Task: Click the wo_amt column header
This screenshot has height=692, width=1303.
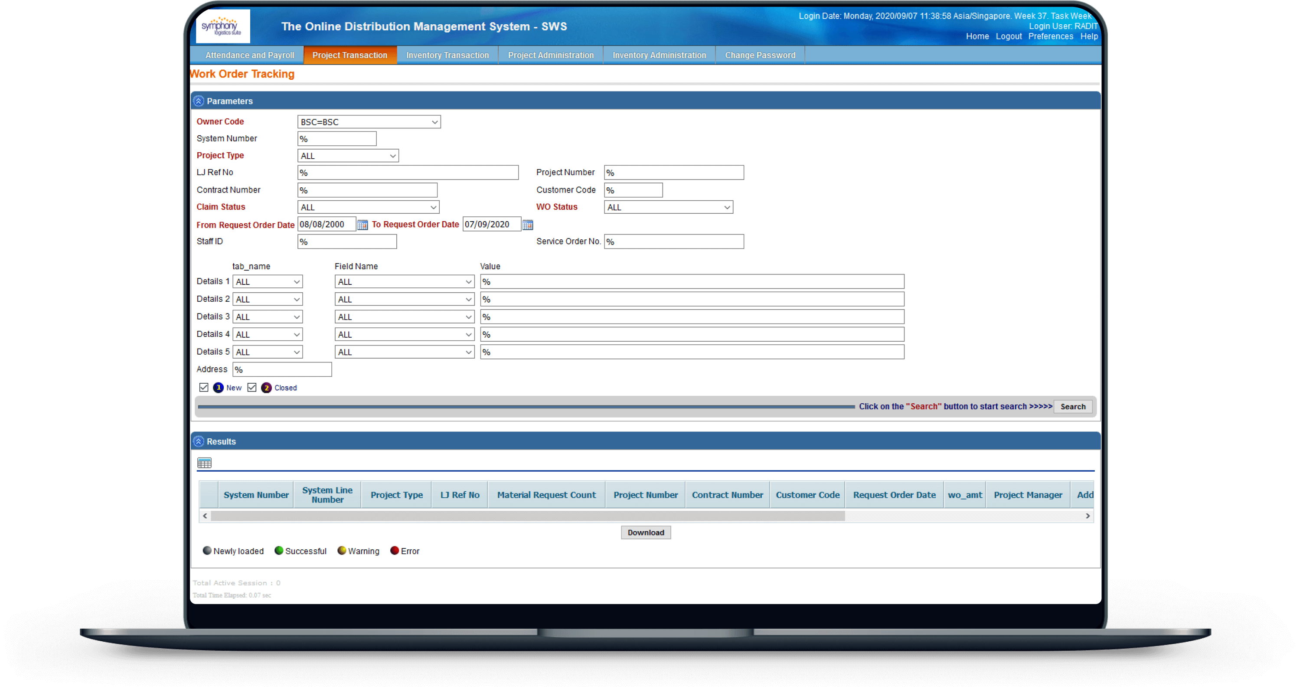Action: pyautogui.click(x=965, y=495)
